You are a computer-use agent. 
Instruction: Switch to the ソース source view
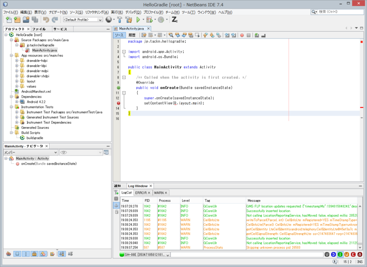(x=119, y=35)
